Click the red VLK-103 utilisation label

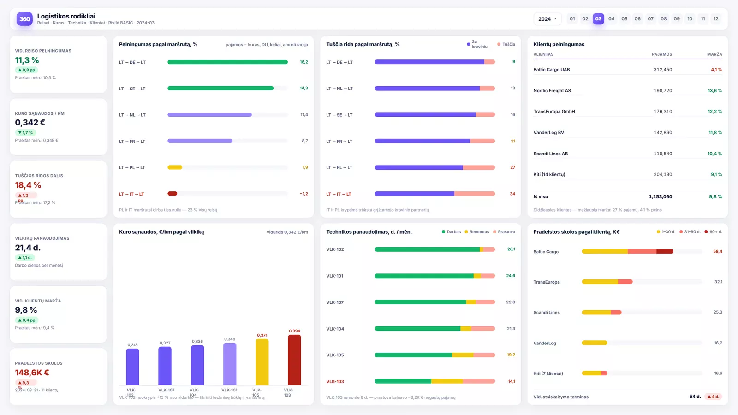(335, 382)
